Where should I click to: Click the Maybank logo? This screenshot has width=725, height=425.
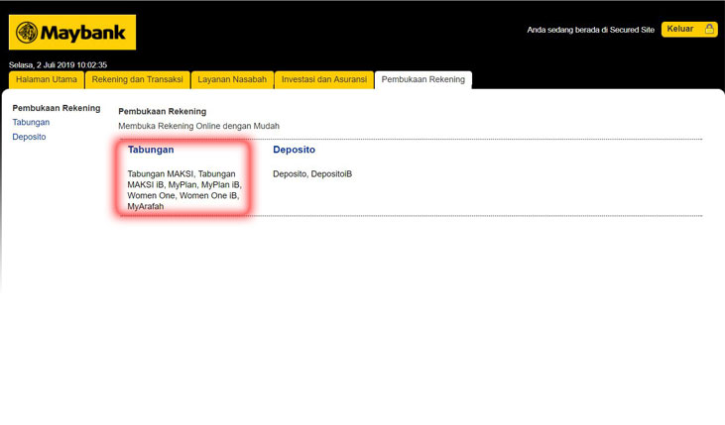coord(72,32)
